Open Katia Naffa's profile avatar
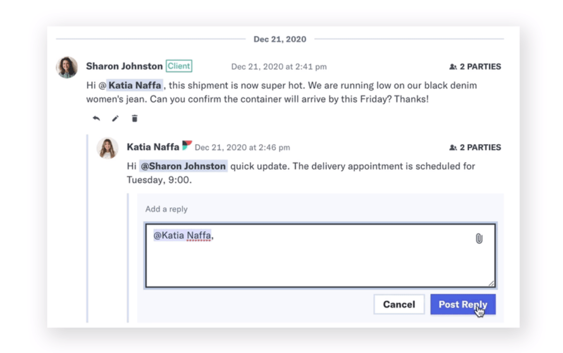This screenshot has width=563, height=353. click(107, 148)
